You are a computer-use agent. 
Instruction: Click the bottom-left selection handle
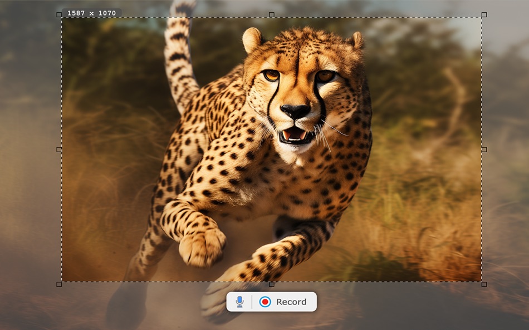[x=58, y=284]
